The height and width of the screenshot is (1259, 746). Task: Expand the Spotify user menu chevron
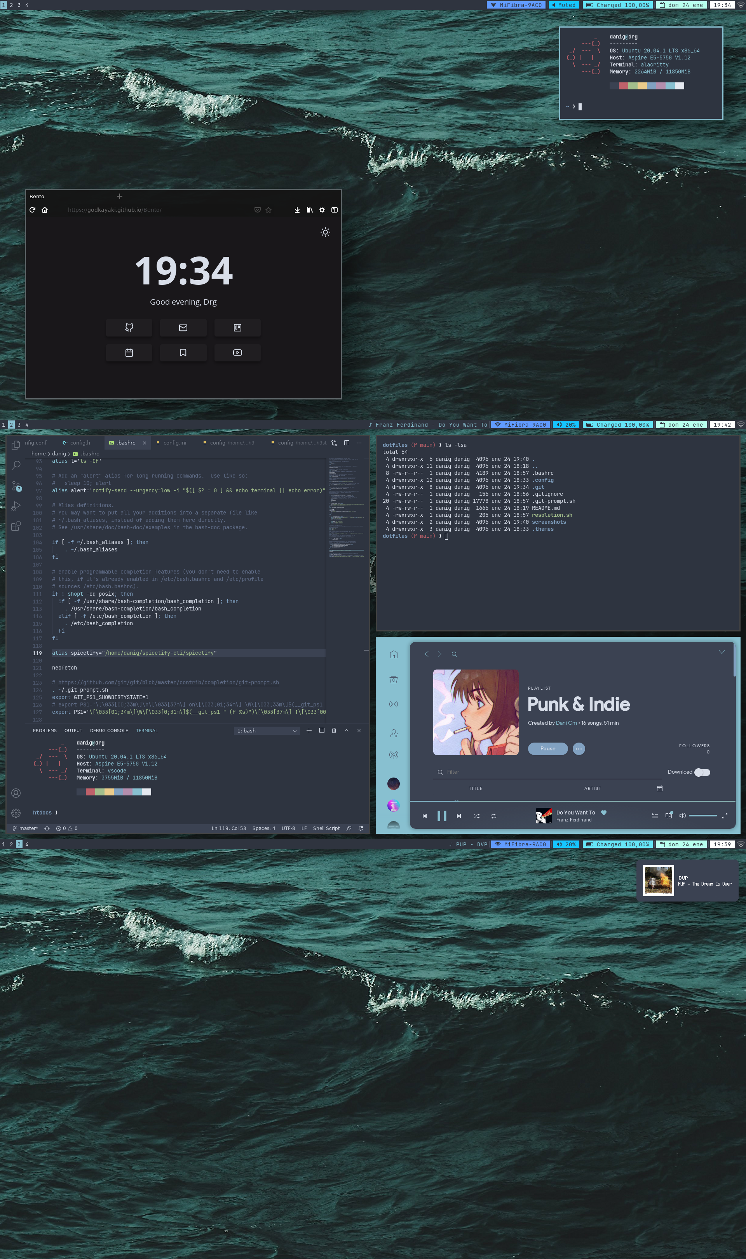[x=722, y=652]
